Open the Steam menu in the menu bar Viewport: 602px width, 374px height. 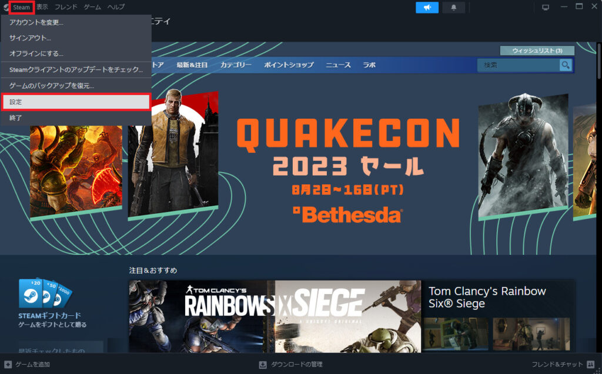coord(22,7)
